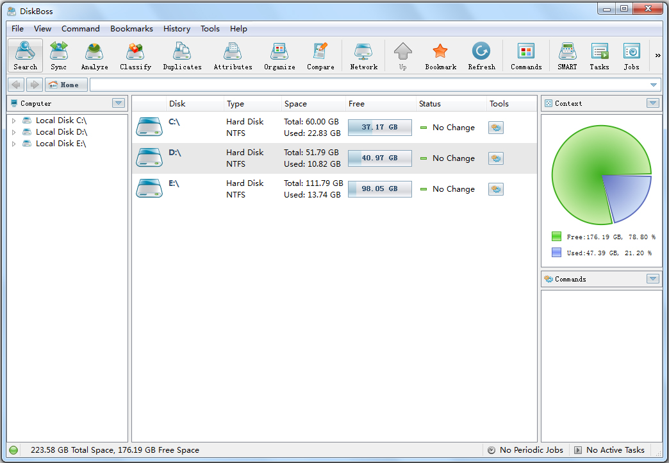This screenshot has width=669, height=463.
Task: Open the Bookmarks menu
Action: coord(131,29)
